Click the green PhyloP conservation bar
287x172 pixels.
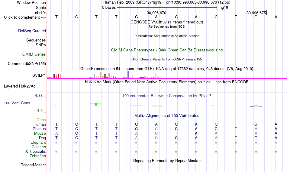(x=96, y=104)
